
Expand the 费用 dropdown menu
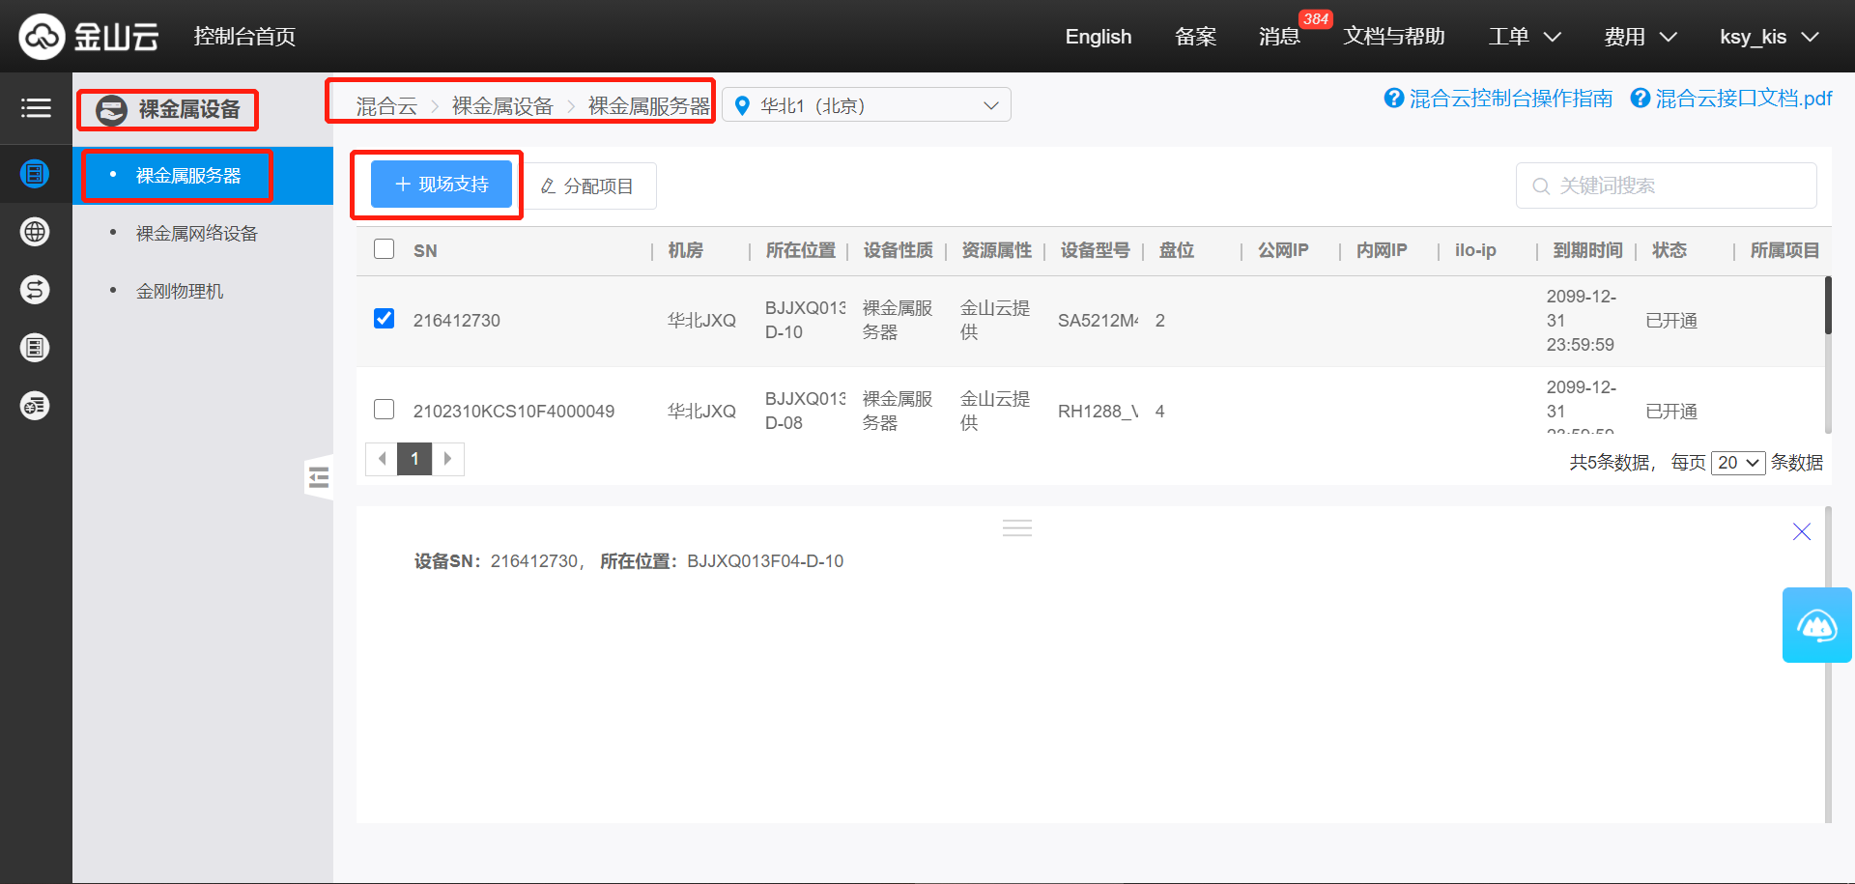(x=1641, y=37)
